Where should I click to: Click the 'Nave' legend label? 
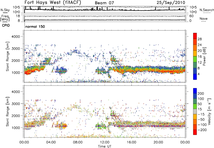click(204, 18)
